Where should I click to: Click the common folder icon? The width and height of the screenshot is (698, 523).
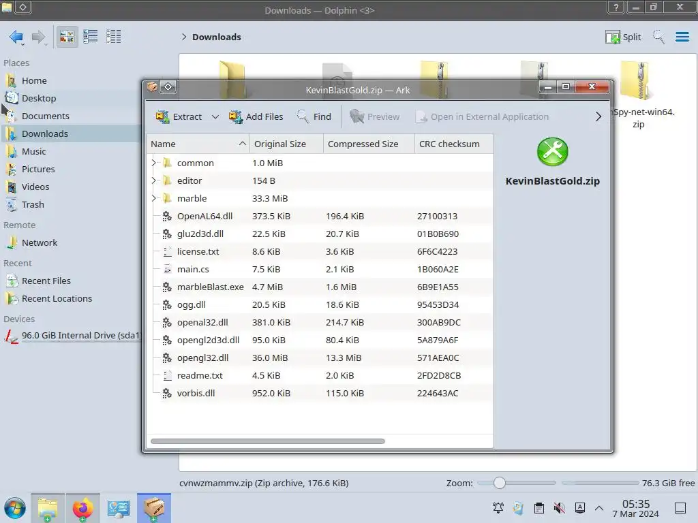click(x=167, y=163)
